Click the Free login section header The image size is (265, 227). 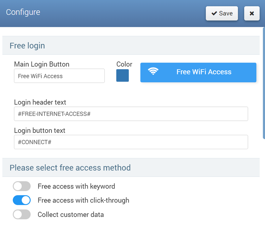(27, 45)
